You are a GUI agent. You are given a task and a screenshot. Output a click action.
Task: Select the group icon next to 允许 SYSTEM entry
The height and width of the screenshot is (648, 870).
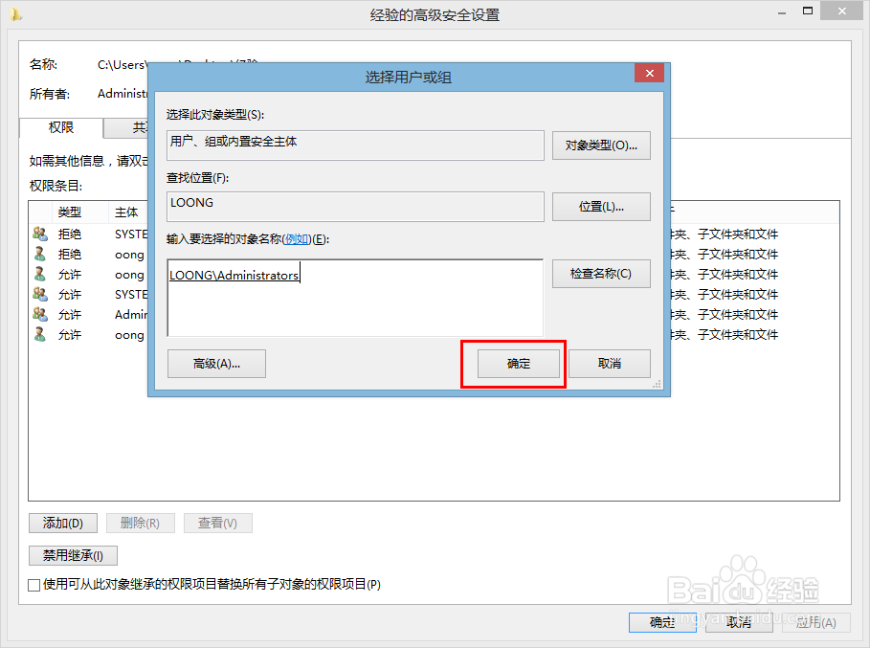[38, 294]
